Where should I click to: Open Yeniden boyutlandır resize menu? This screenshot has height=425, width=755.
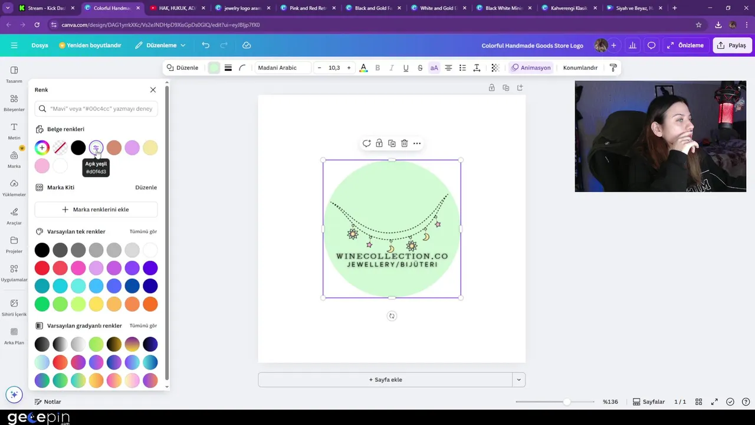pos(90,45)
